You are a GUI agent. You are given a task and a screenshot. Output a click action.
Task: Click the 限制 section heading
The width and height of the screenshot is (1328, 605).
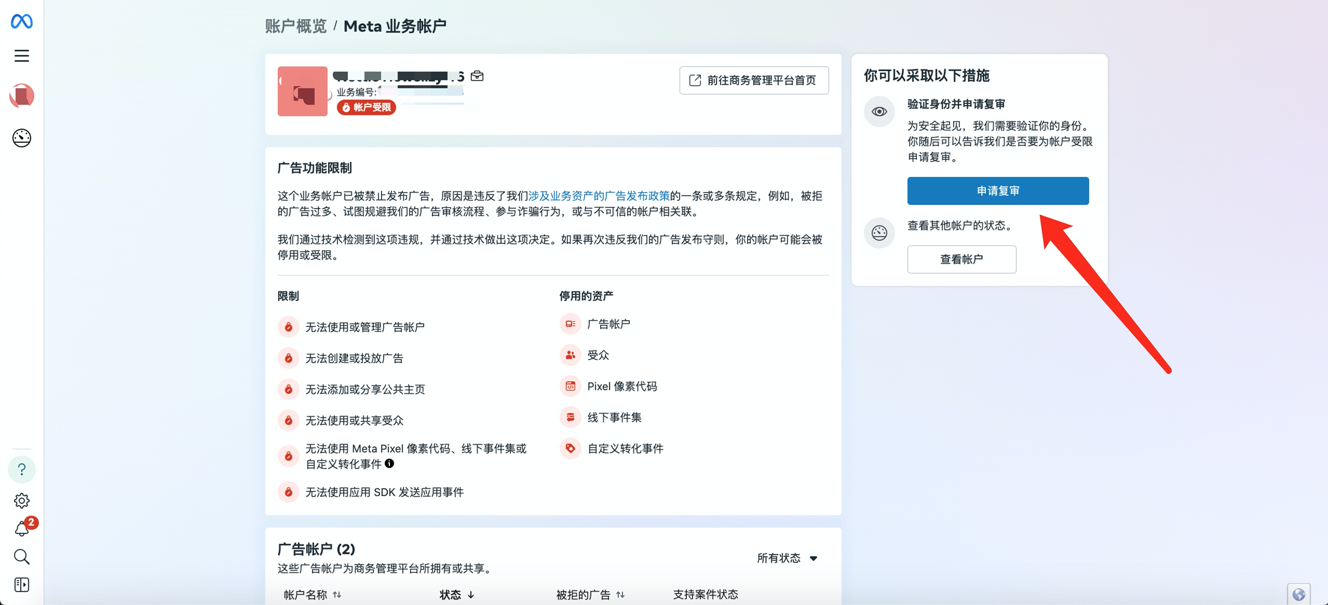[288, 296]
